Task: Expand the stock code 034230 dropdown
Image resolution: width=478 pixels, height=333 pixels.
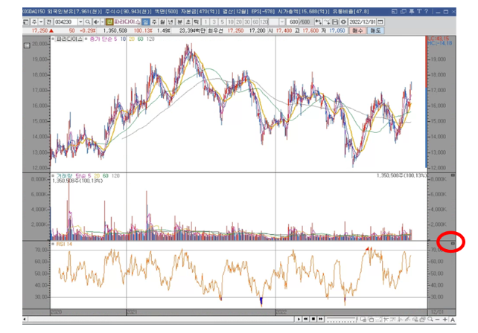Action: tap(80, 22)
